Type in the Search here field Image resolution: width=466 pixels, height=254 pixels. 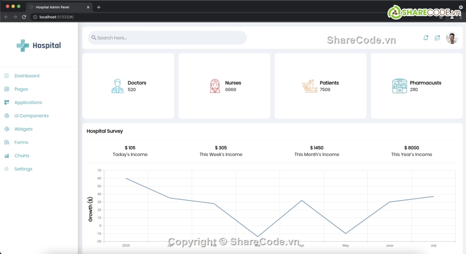tap(169, 38)
